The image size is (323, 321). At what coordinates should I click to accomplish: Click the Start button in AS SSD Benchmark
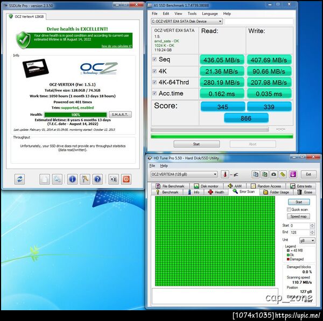point(196,144)
